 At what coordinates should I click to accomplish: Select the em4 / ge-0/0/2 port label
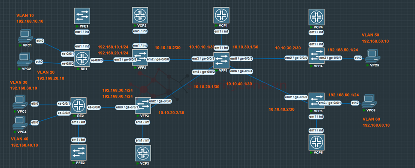pyautogui.click(x=203, y=72)
